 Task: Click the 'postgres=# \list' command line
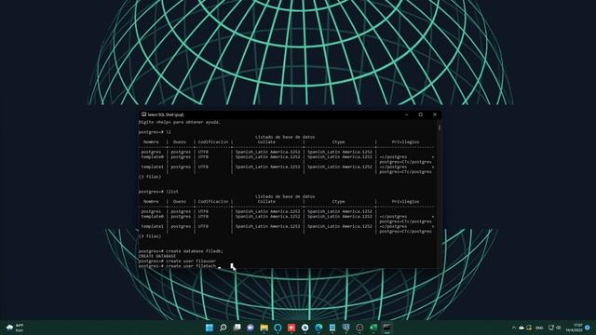coord(158,192)
